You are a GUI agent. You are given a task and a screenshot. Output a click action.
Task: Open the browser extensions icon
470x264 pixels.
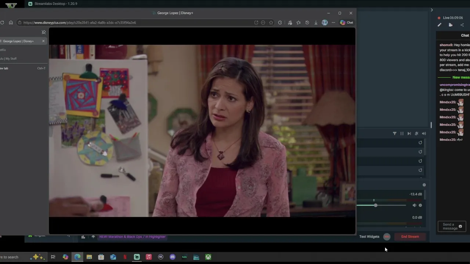pyautogui.click(x=280, y=22)
